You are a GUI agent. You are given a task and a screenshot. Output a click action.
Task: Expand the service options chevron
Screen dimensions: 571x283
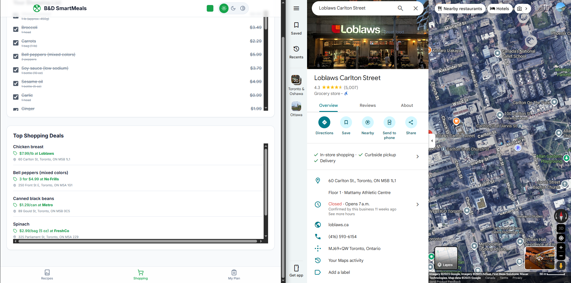418,157
